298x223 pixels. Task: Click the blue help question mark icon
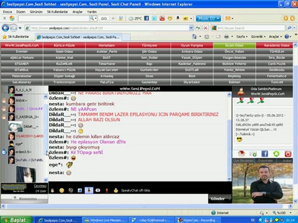pos(287,37)
